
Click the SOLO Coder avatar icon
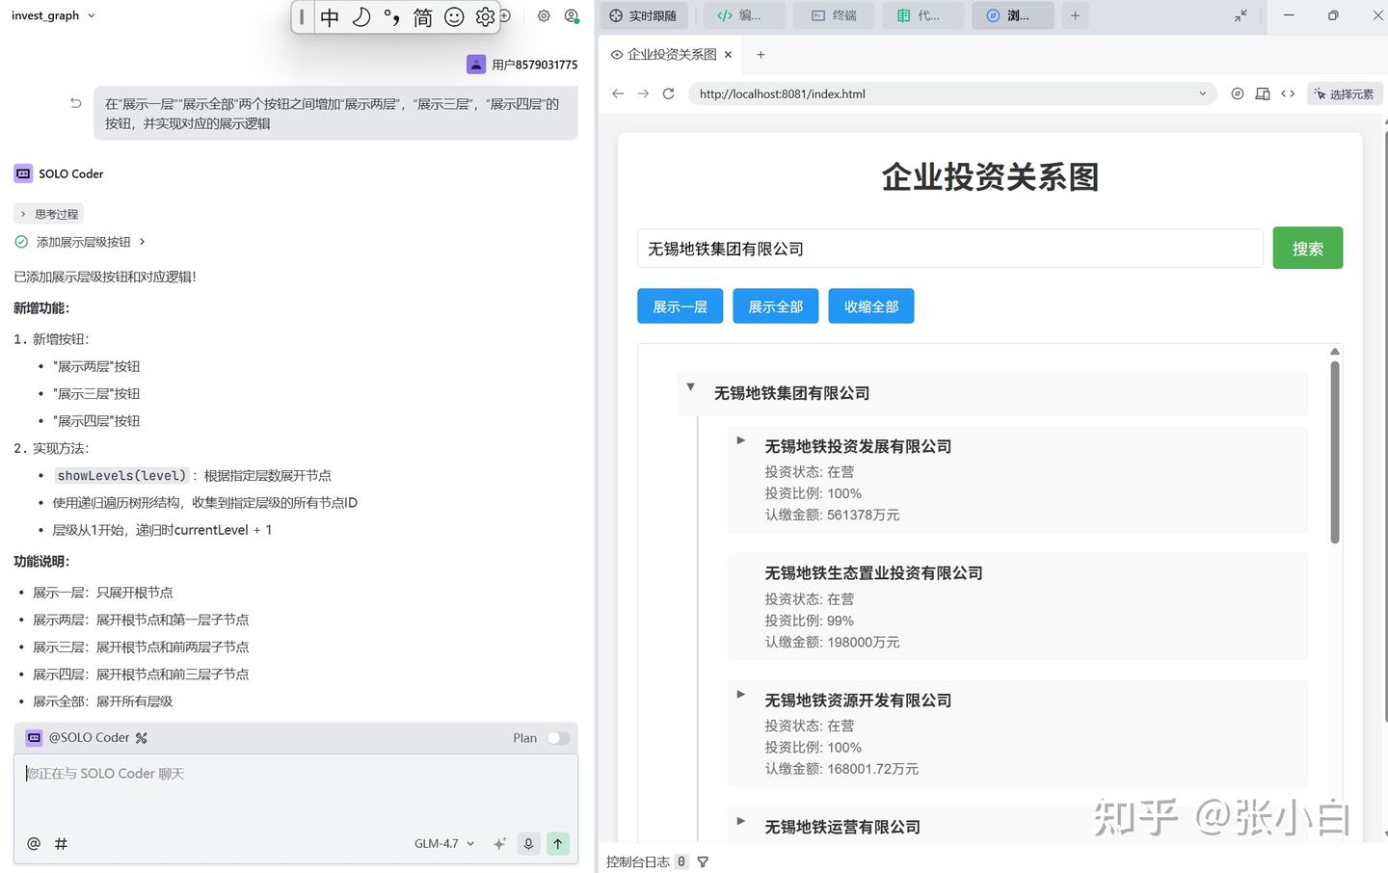pos(23,173)
